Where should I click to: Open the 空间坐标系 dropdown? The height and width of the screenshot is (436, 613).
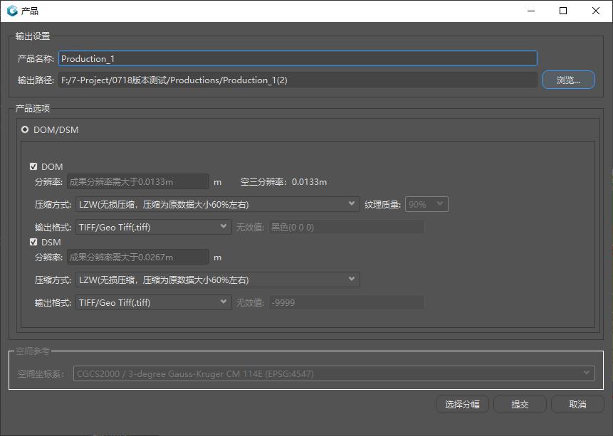[334, 373]
